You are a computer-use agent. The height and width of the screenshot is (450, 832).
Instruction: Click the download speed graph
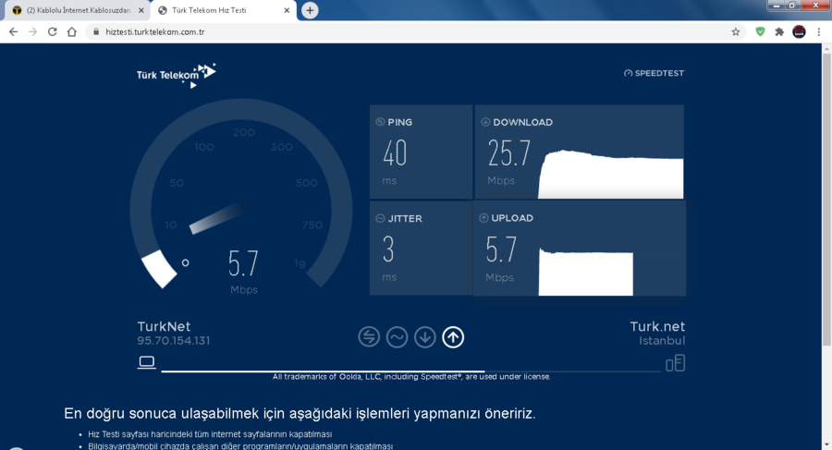[611, 175]
